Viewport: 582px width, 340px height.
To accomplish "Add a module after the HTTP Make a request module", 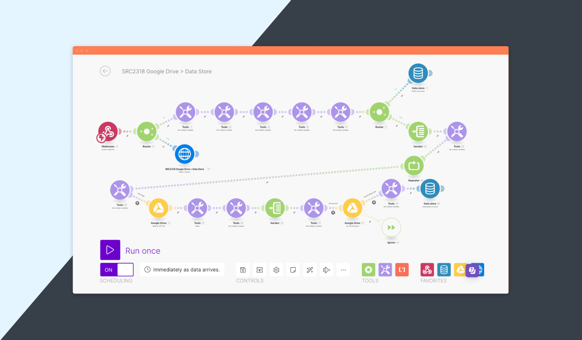I will pos(197,154).
